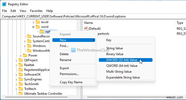Click the REG_SZ type cell
186x100 pixels.
181,29
